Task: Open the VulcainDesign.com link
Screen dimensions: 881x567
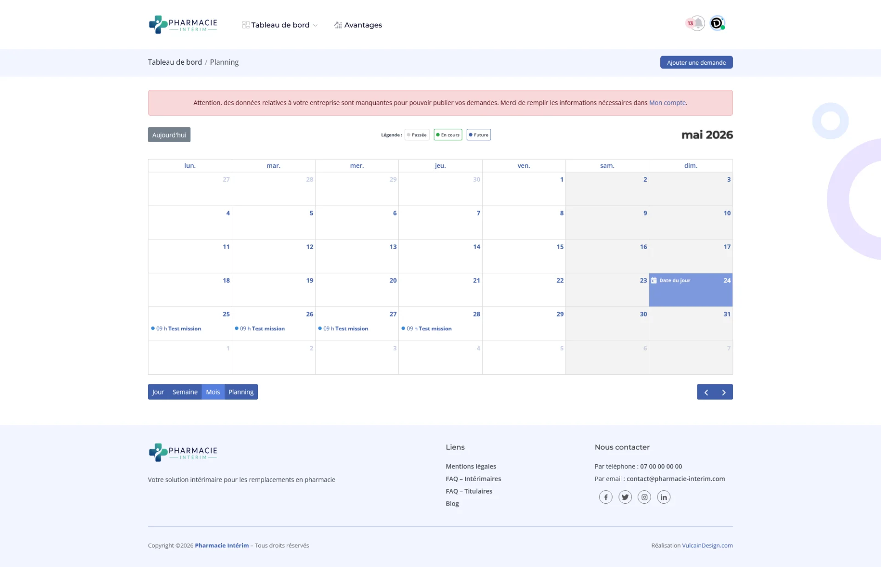Action: (x=707, y=545)
